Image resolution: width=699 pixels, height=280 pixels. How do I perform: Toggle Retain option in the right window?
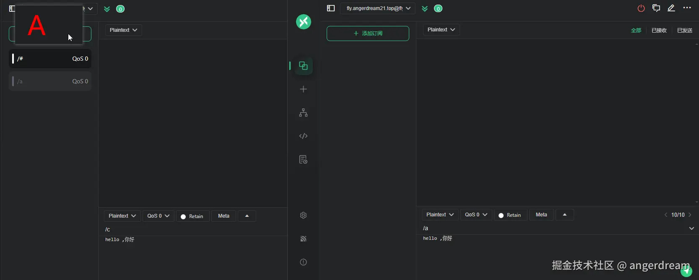pyautogui.click(x=510, y=215)
